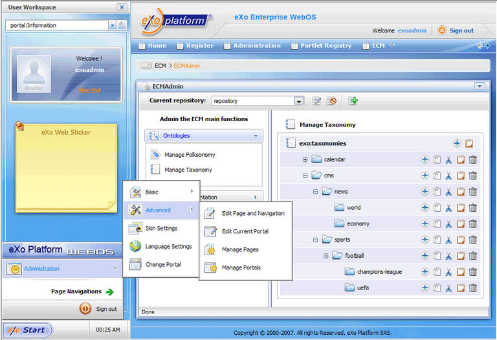Copy the calendar taxonomy
Viewport: 497px width, 340px height.
[437, 159]
